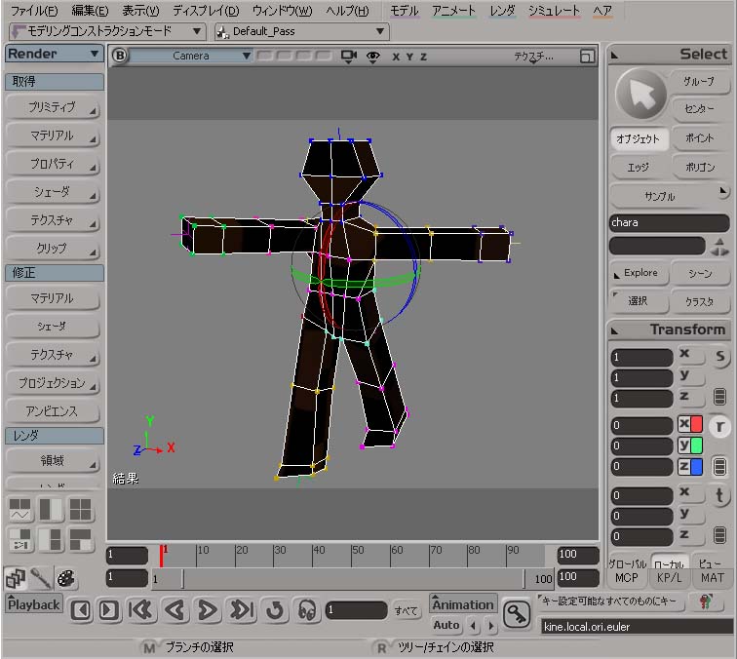Play the animation backward
This screenshot has height=659, width=737.
(x=175, y=610)
